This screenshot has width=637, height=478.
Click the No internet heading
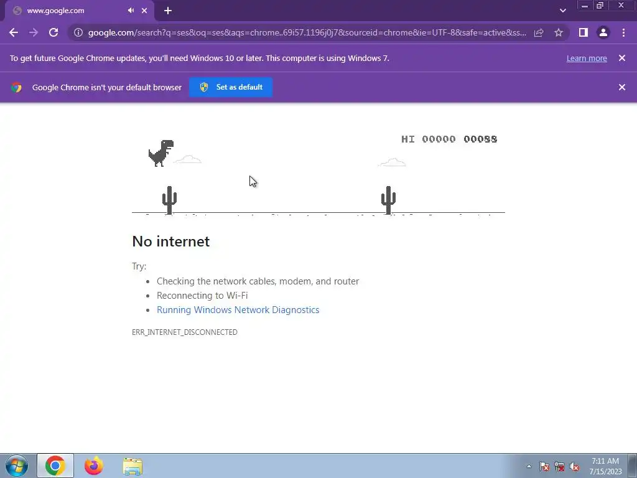click(x=171, y=241)
